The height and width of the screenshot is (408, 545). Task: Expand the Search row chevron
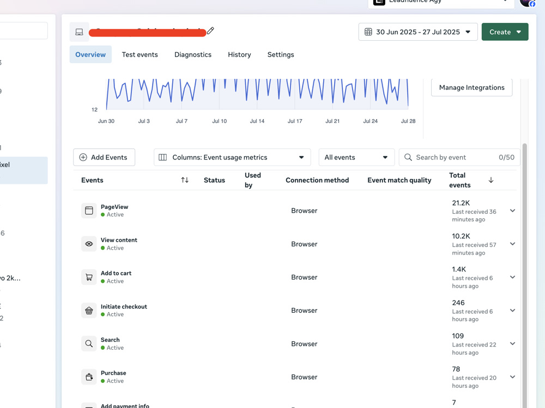click(512, 344)
